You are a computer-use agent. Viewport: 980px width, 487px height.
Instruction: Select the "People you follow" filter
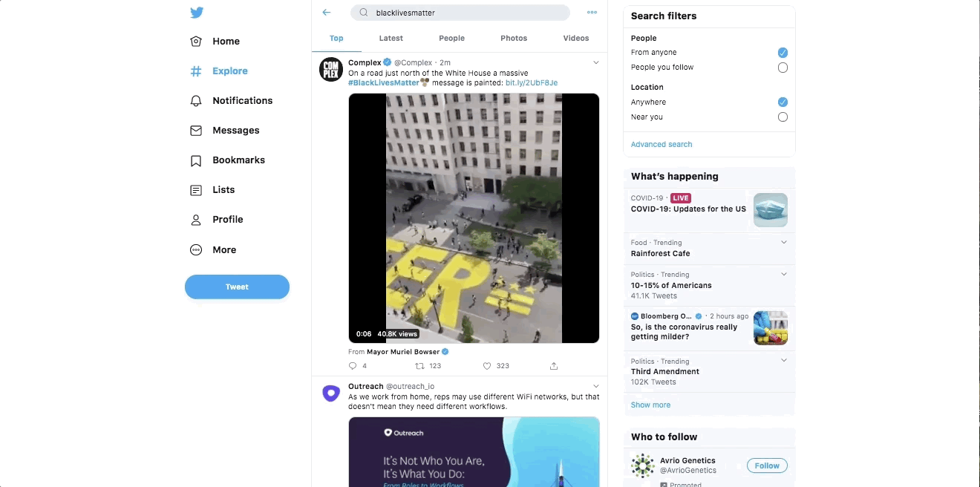pos(783,68)
